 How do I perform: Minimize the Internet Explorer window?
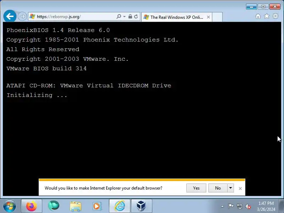coord(251,7)
